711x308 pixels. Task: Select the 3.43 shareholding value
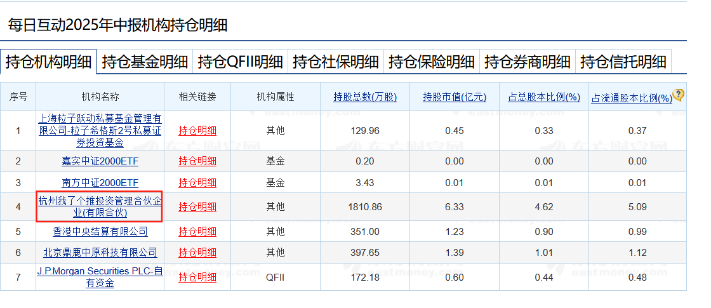pyautogui.click(x=365, y=184)
